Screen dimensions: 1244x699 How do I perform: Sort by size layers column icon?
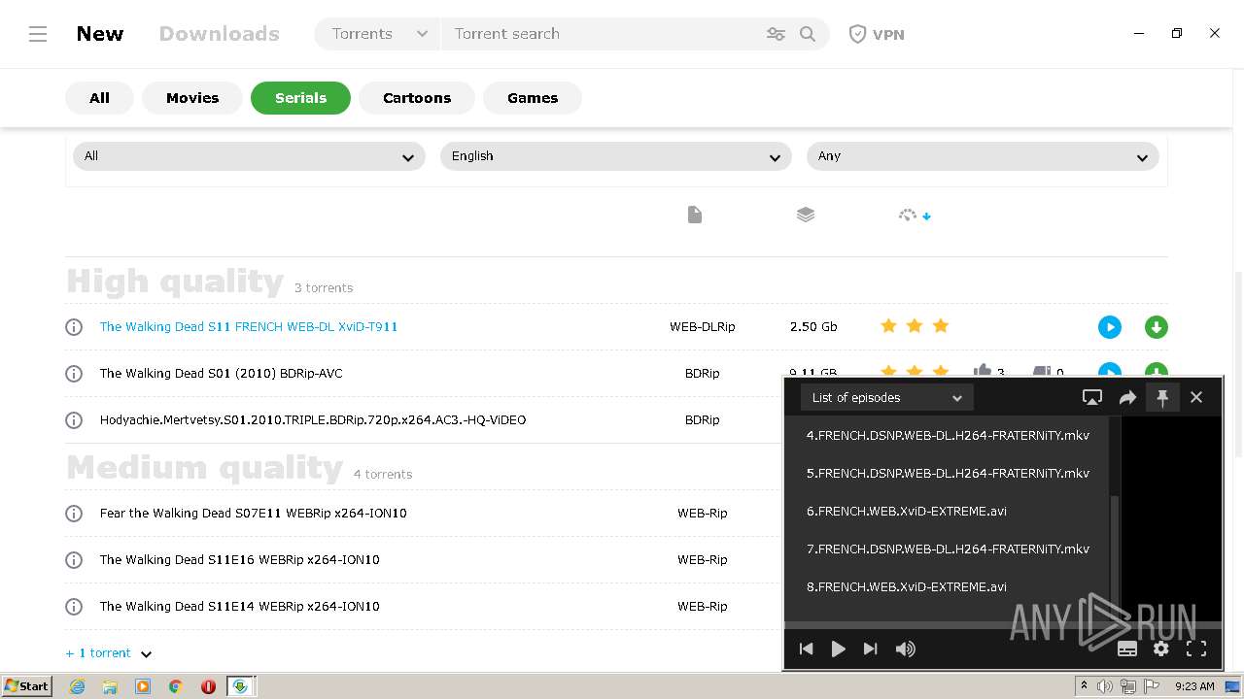coord(806,215)
